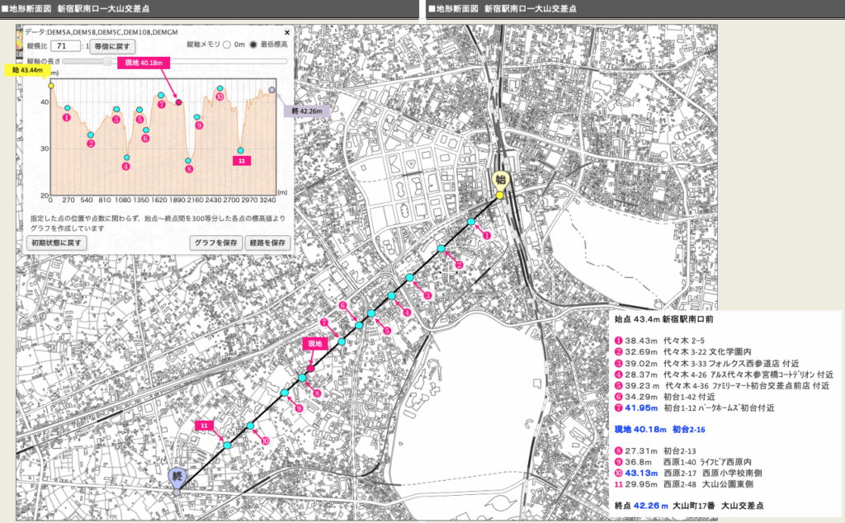Screen dimensions: 845x523
Task: Click the magenta 現地 point on the map route
Action: 310,369
